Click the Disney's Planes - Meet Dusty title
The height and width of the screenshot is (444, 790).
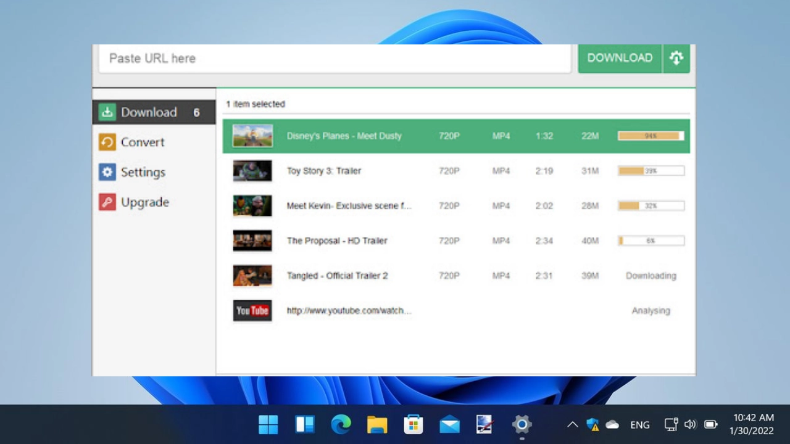[x=344, y=136]
